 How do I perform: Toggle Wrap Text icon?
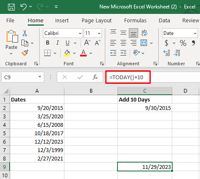(x=144, y=33)
